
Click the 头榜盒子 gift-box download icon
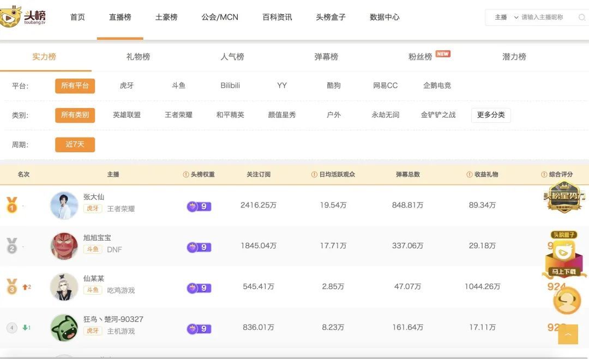tap(564, 254)
